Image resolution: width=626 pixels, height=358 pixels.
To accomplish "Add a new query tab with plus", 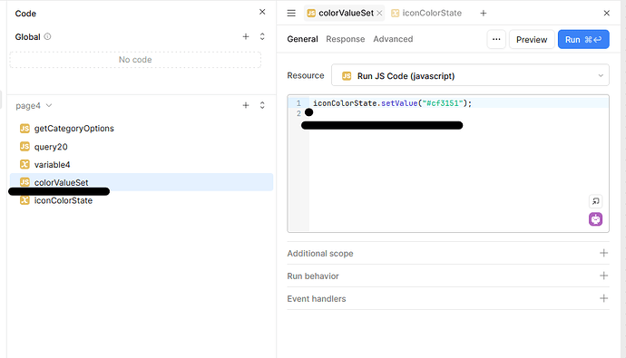I will 483,14.
